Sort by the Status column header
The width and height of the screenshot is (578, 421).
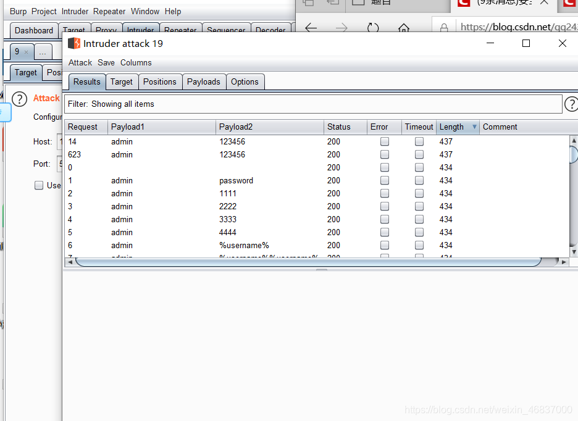click(345, 127)
